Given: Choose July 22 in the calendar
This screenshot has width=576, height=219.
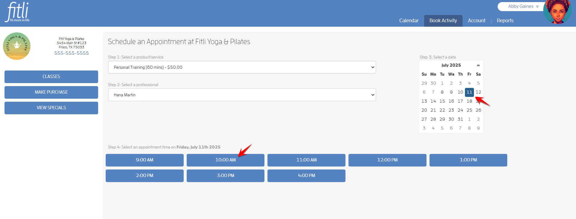Looking at the screenshot, I should coord(442,110).
